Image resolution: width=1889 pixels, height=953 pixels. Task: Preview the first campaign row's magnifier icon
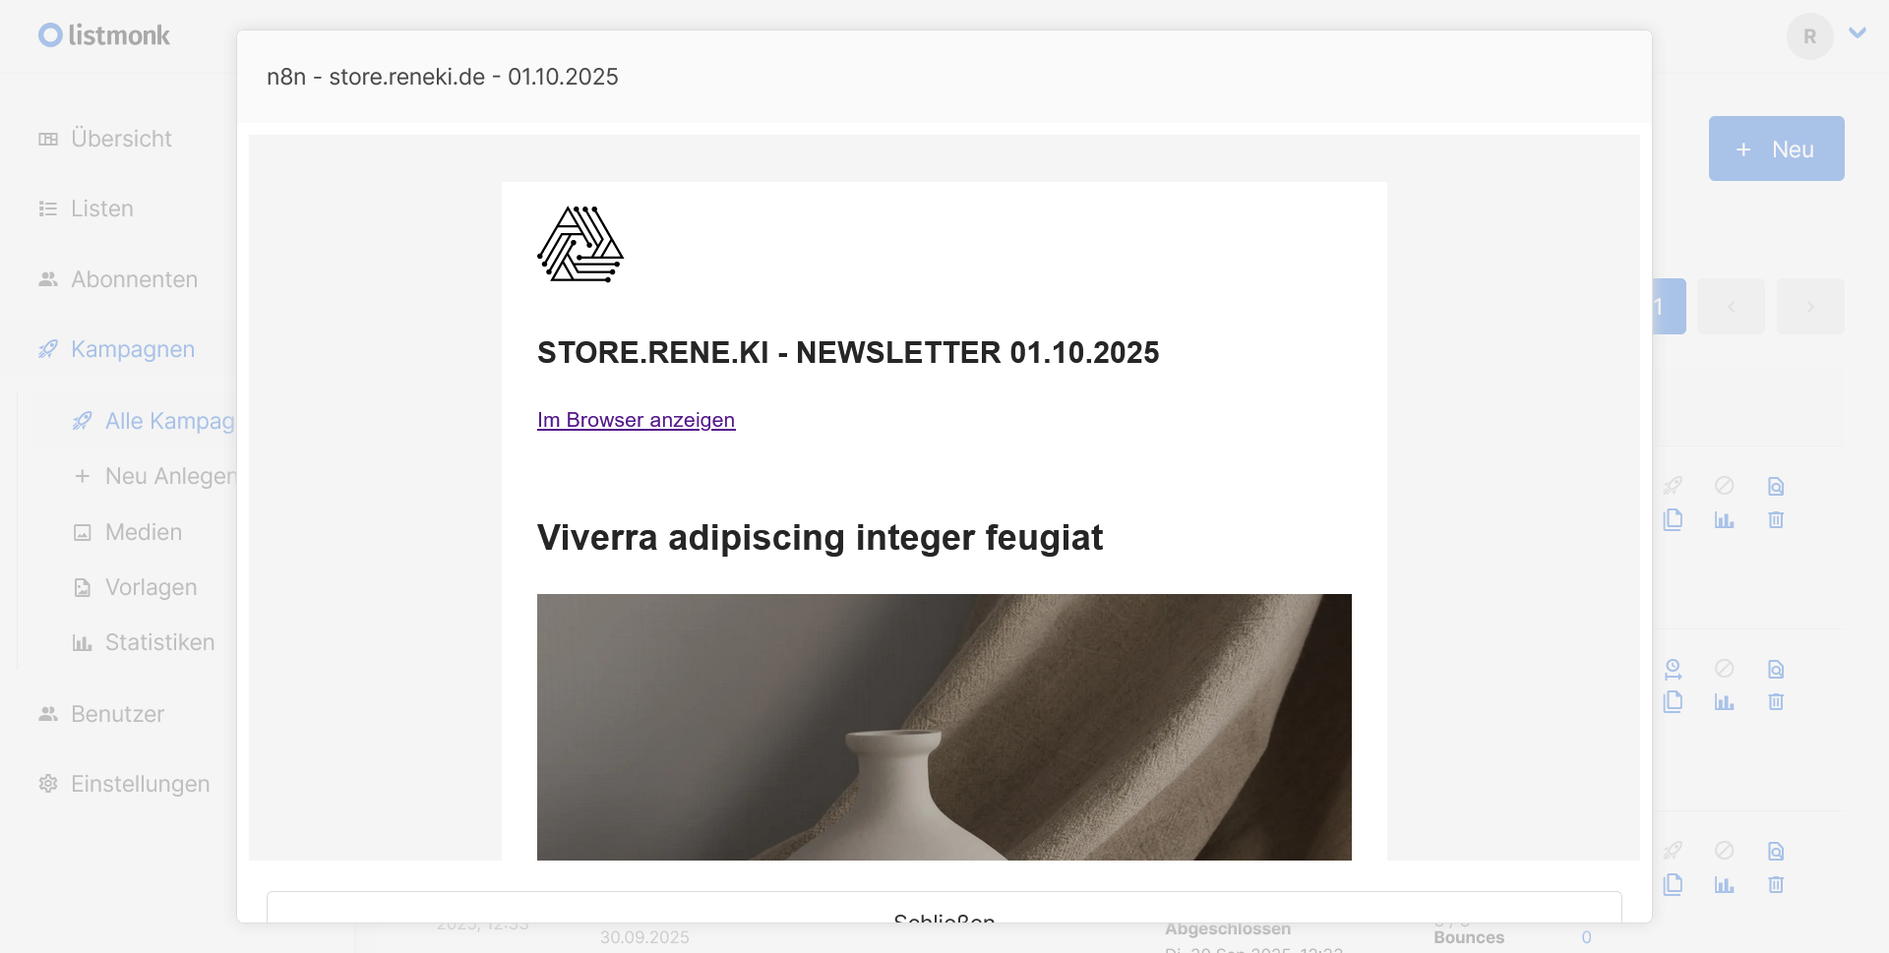coord(1775,486)
